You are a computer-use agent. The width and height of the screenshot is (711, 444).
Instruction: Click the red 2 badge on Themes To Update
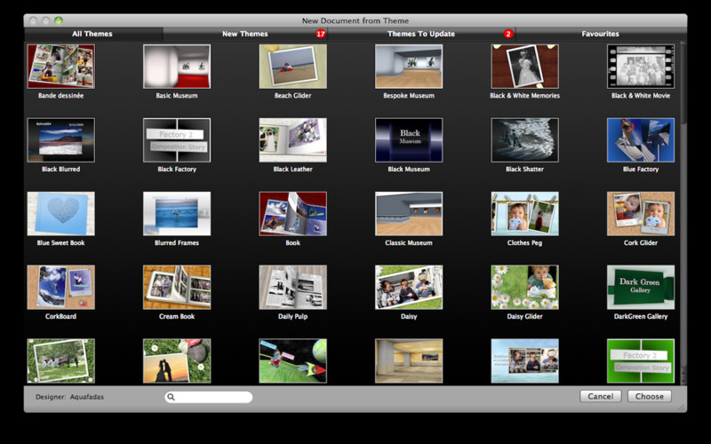click(507, 34)
